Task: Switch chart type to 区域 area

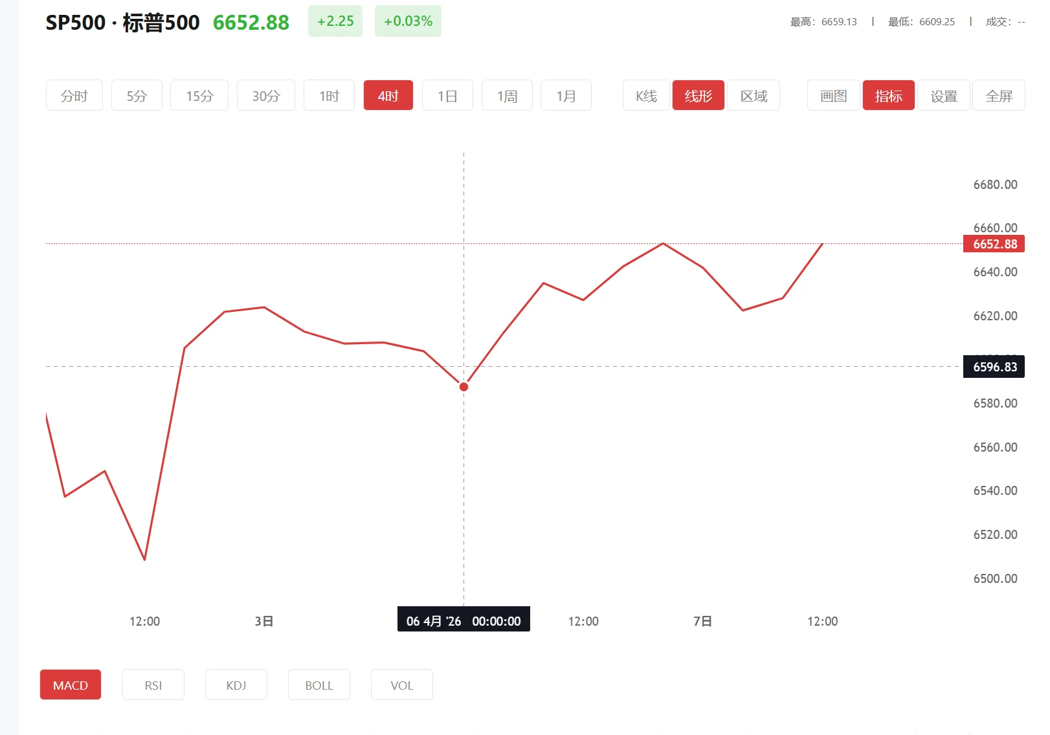Action: 754,96
